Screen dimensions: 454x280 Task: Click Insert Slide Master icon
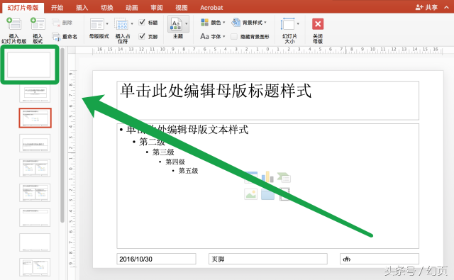[x=14, y=23]
